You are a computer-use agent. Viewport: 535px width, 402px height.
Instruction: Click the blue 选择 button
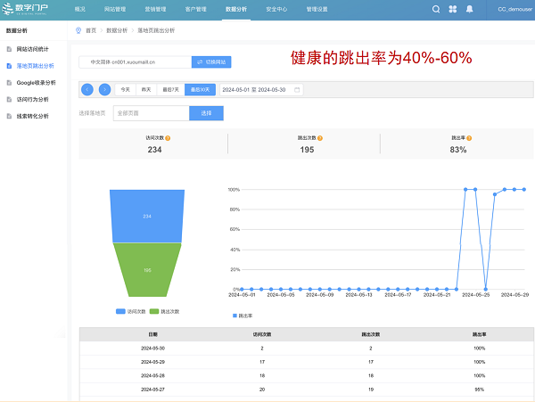205,113
